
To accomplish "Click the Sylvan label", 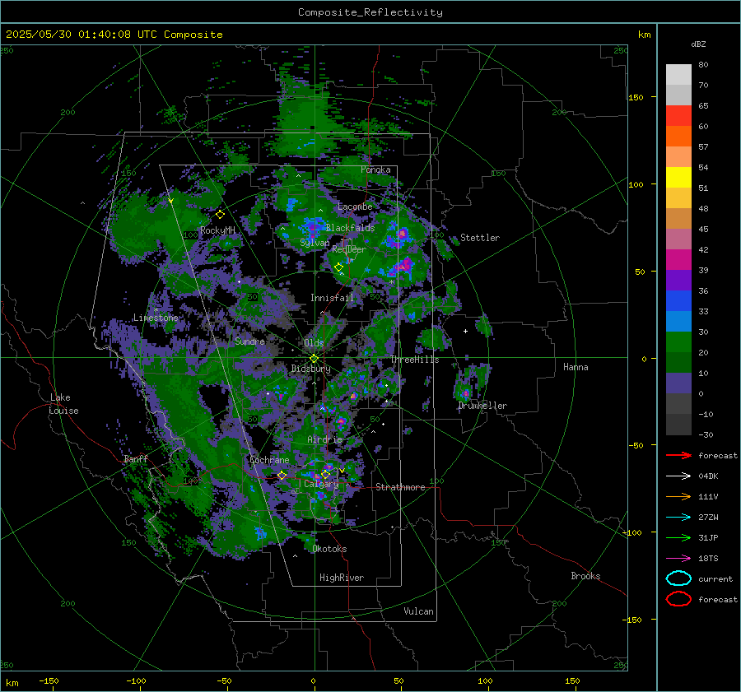I will tap(315, 243).
